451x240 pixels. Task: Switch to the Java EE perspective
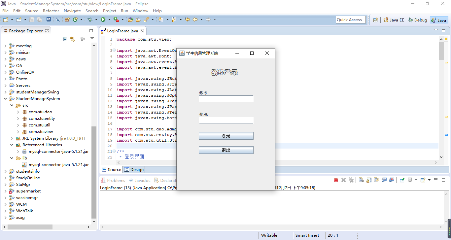(394, 20)
